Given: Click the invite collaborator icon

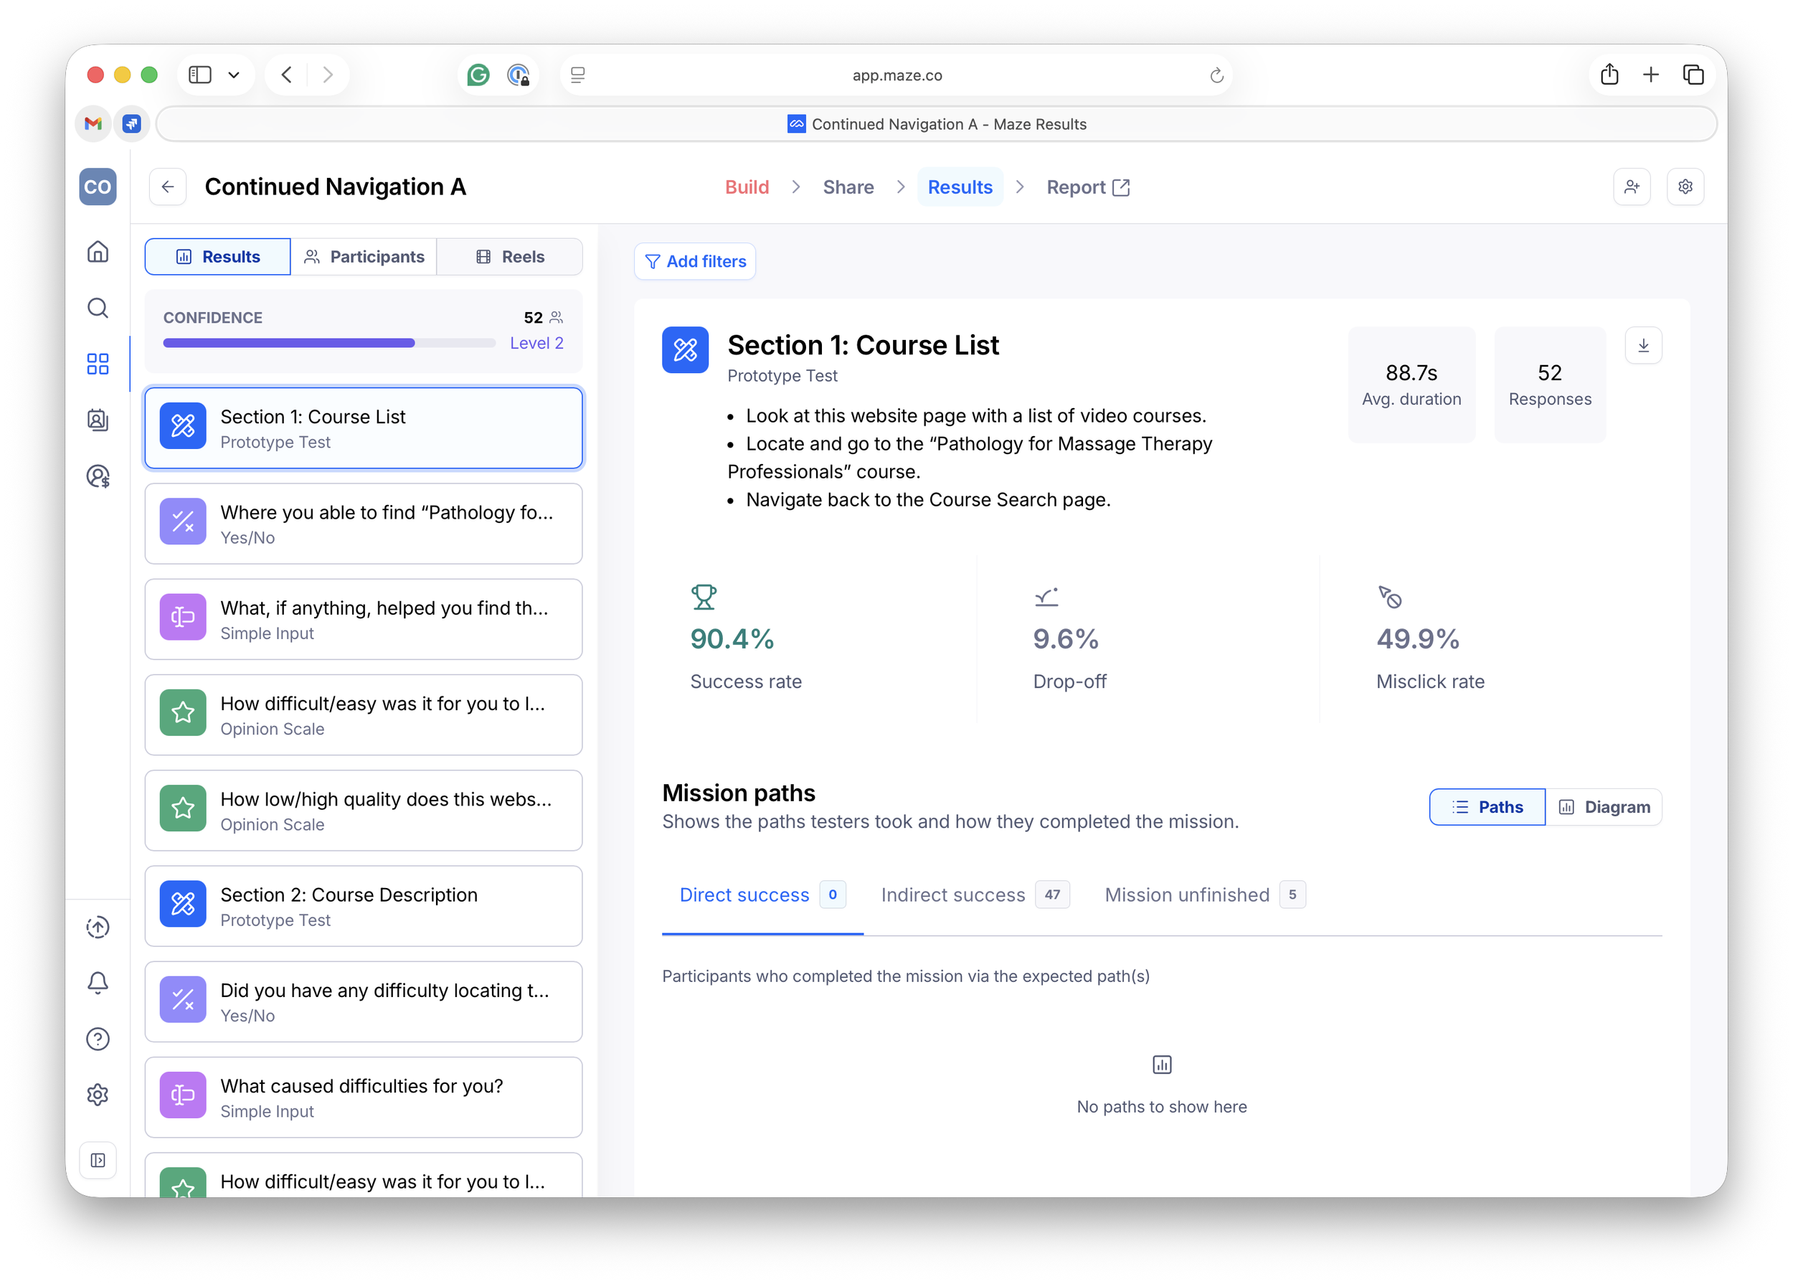Looking at the screenshot, I should [1631, 187].
